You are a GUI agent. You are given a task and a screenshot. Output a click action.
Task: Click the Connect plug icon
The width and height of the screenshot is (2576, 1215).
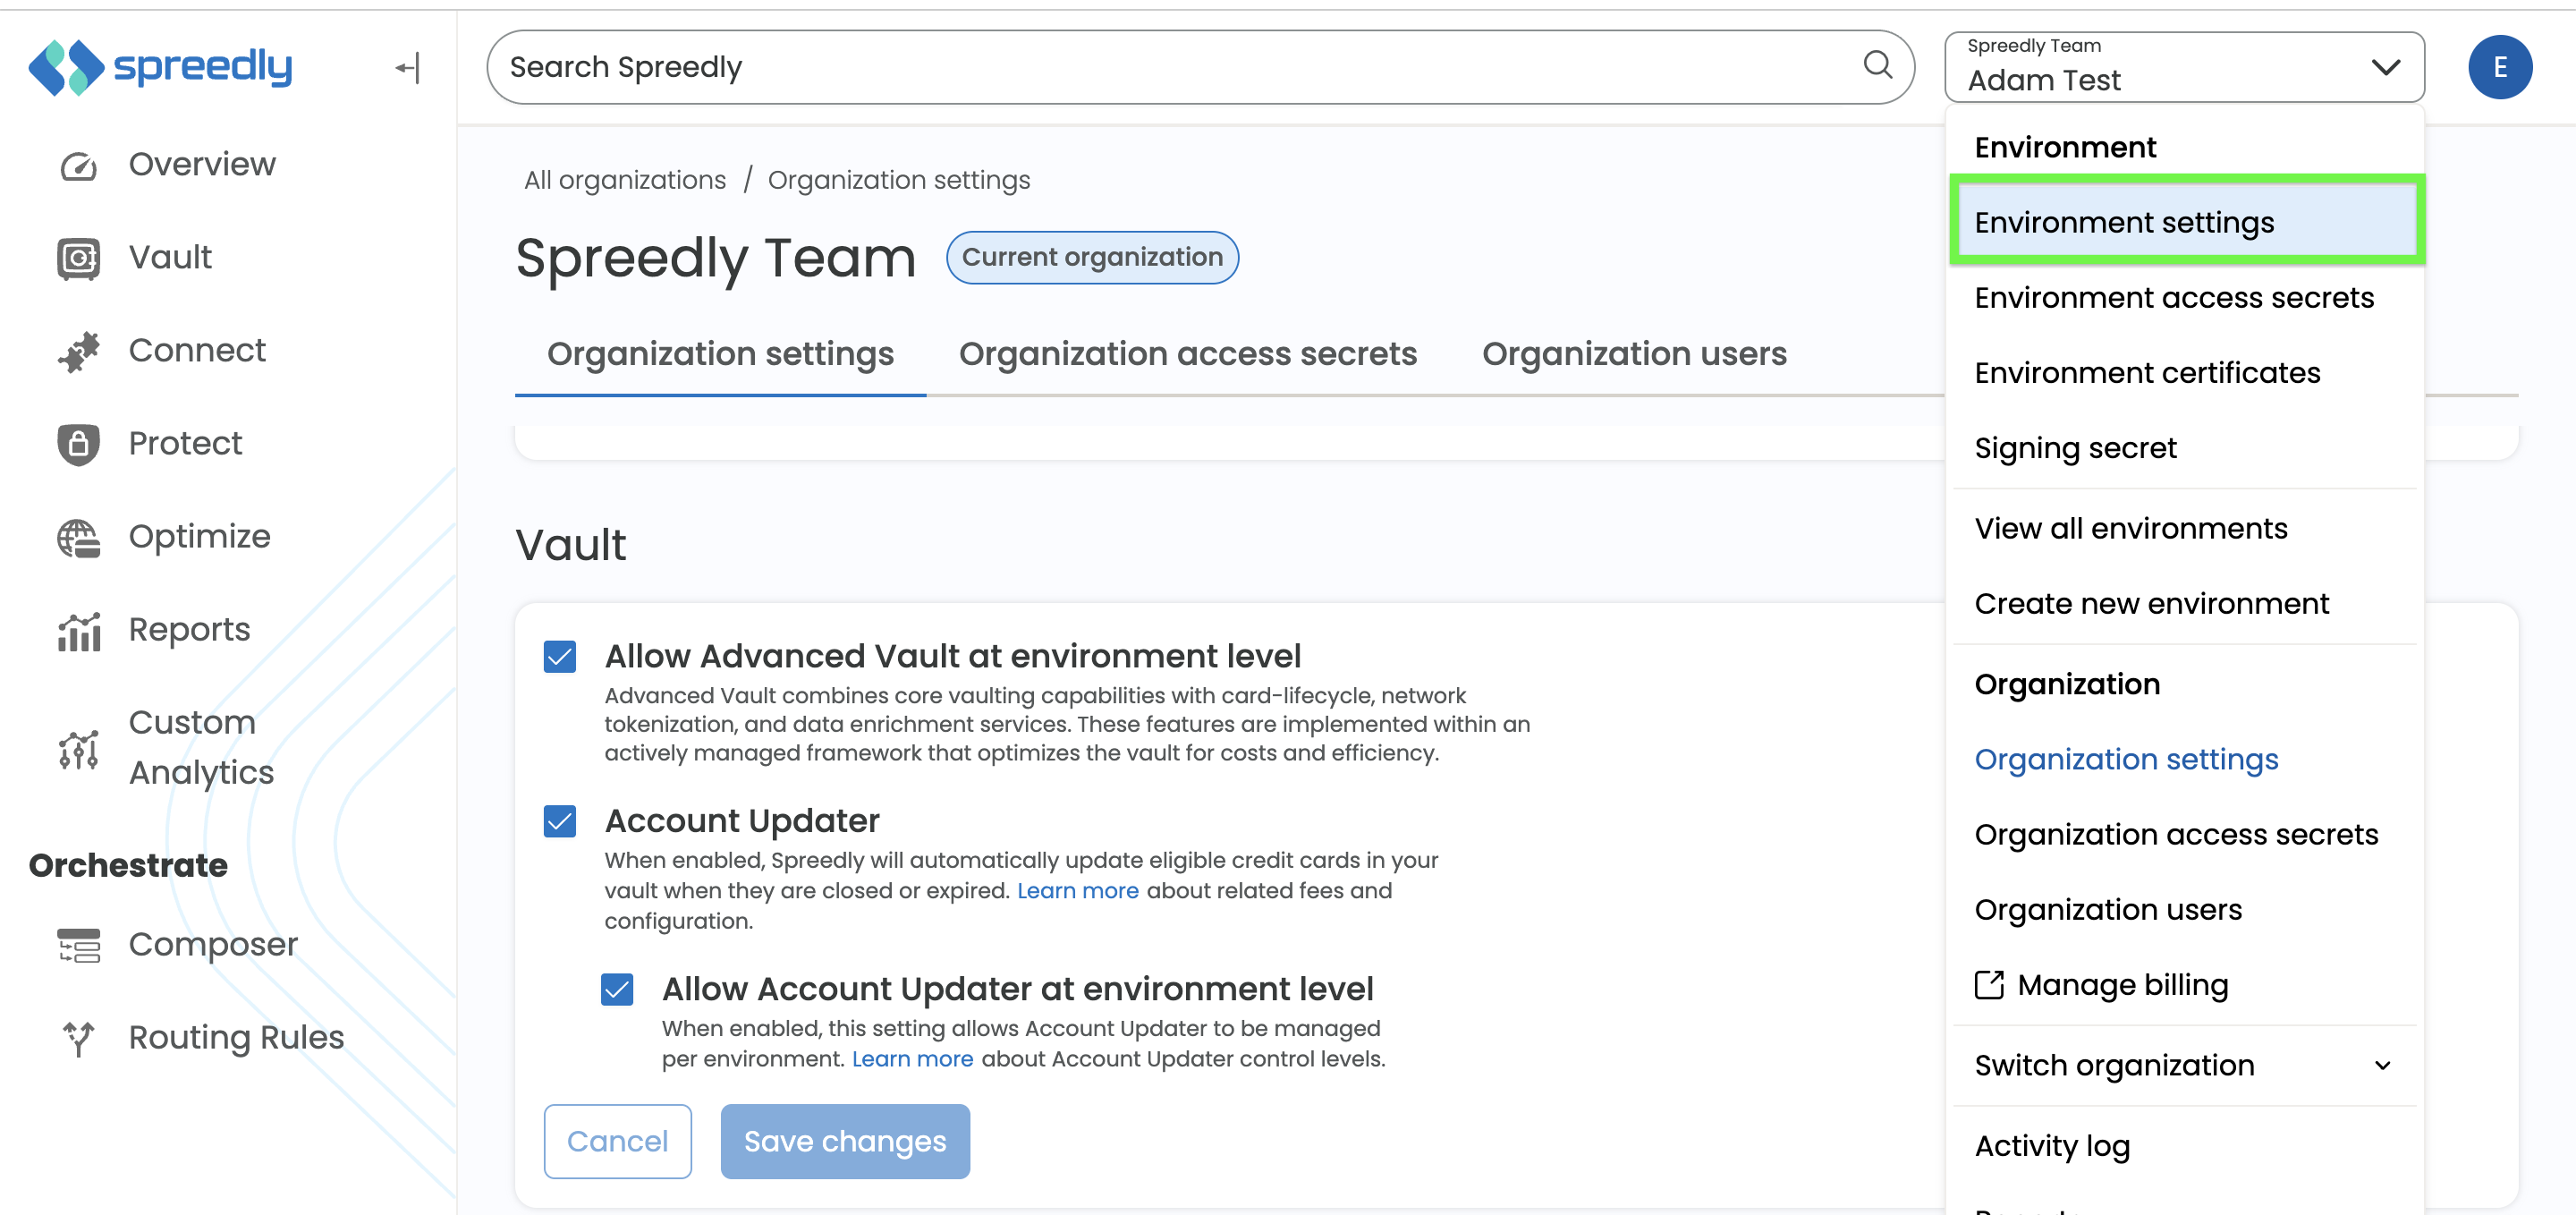[78, 351]
